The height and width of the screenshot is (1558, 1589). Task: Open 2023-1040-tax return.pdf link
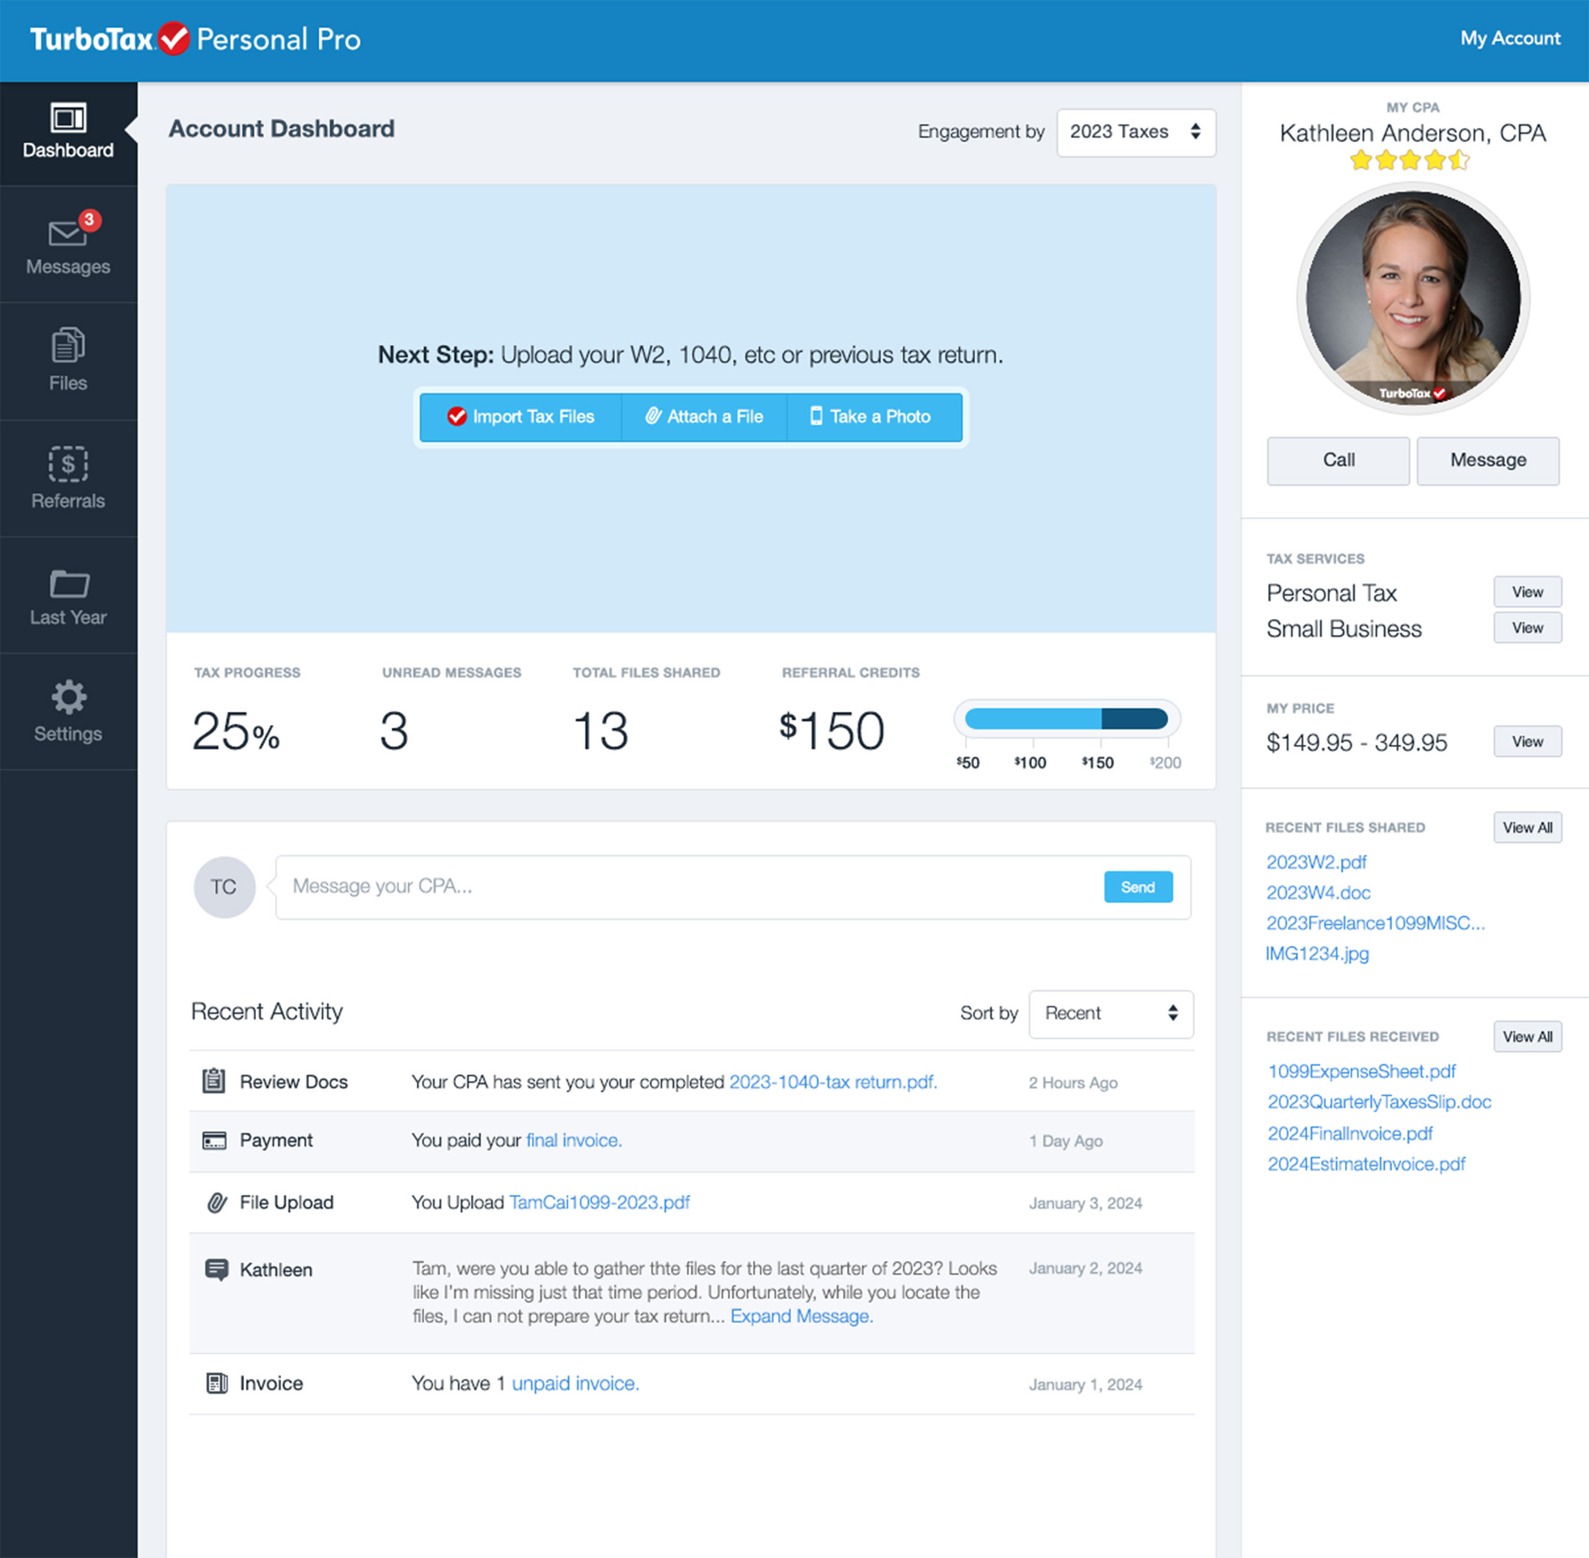coord(833,1082)
